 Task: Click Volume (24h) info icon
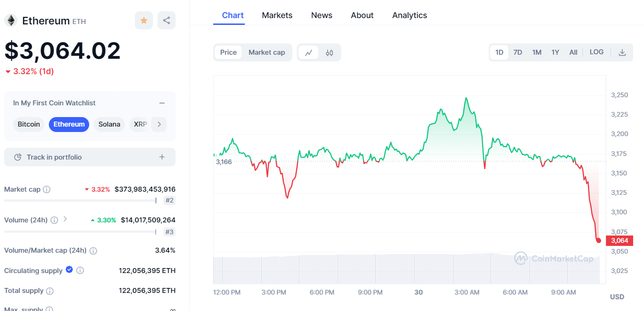pos(54,220)
